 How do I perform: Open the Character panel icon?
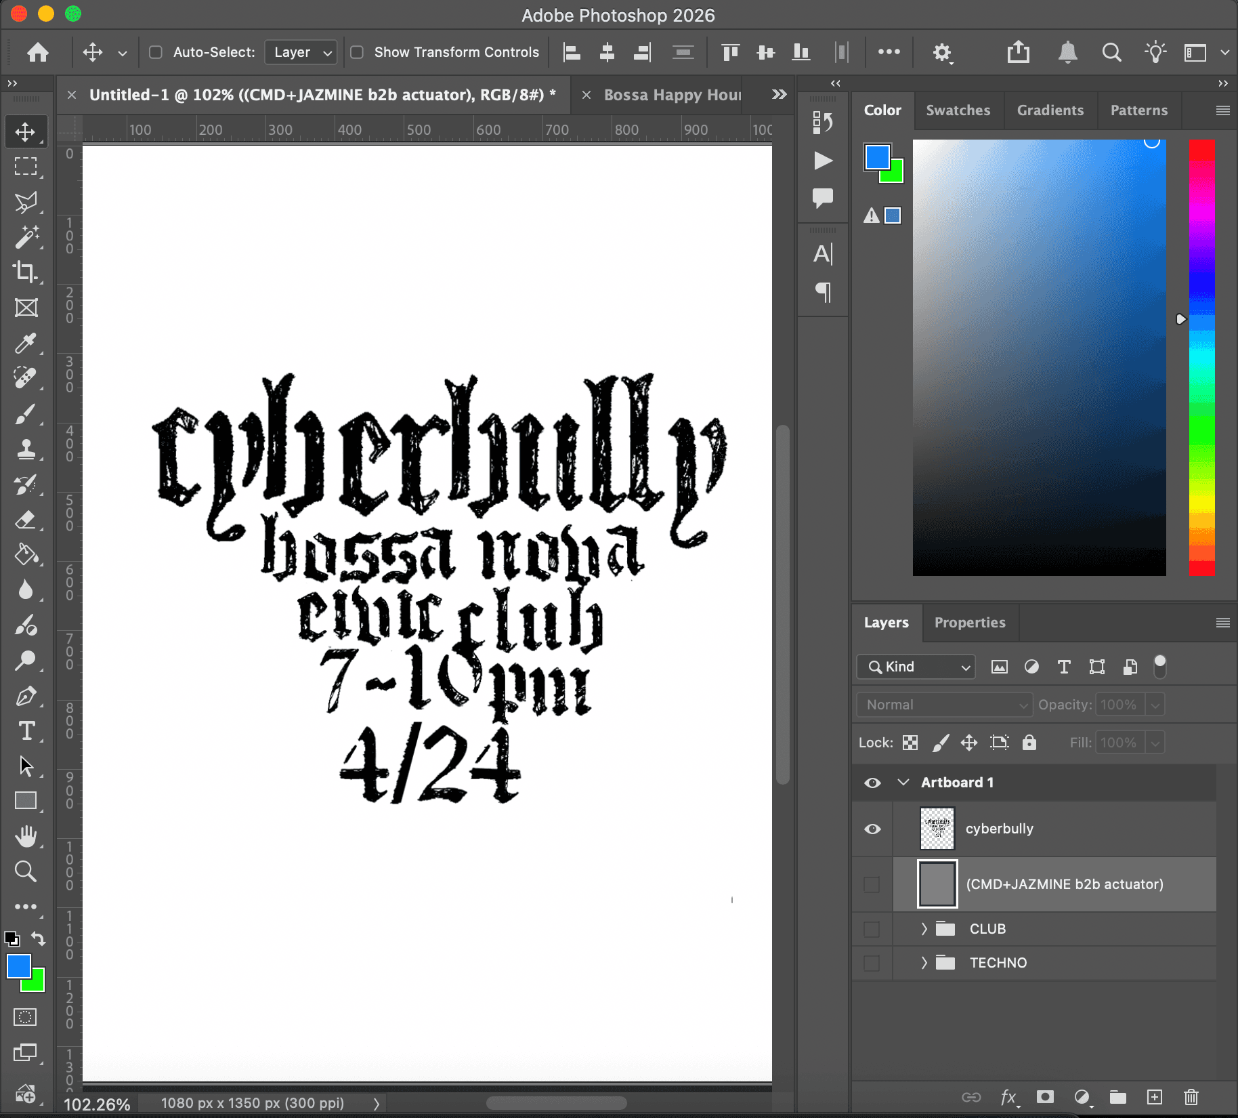[823, 254]
